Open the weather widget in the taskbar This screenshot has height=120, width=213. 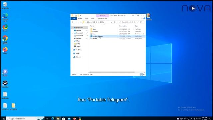183,119
